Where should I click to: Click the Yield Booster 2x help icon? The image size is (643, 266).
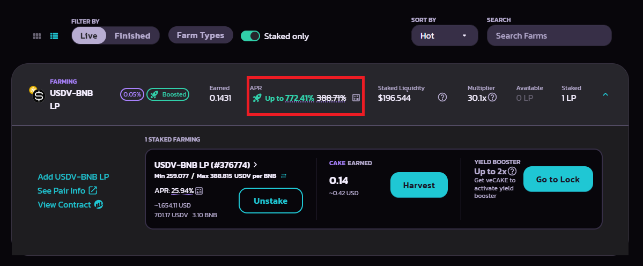click(512, 171)
